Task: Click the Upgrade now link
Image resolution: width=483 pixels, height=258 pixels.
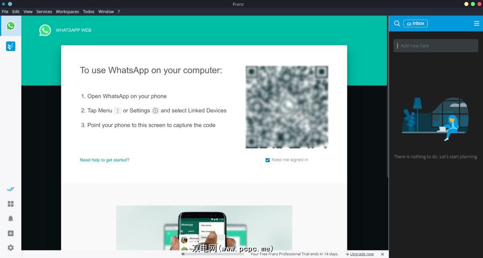Action: click(362, 254)
